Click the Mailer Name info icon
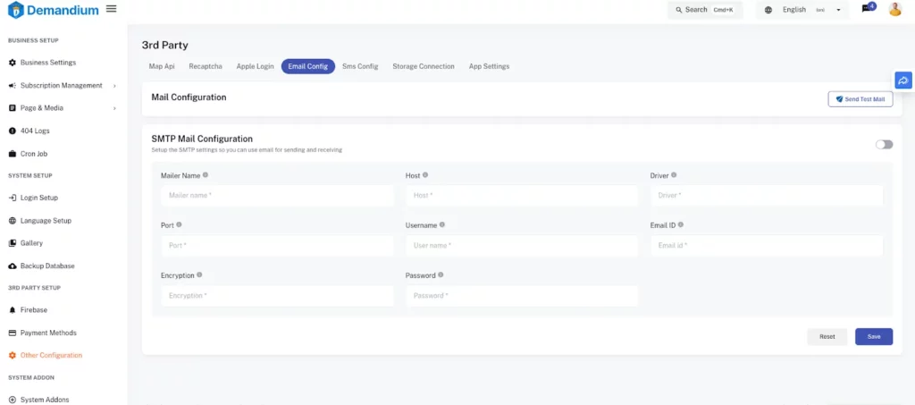This screenshot has width=915, height=405. tap(206, 175)
